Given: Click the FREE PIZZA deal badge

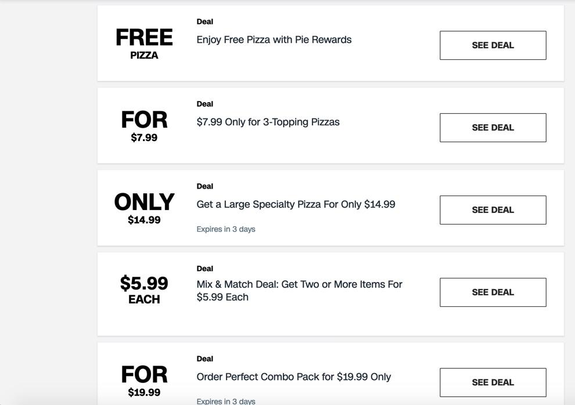Looking at the screenshot, I should [144, 44].
